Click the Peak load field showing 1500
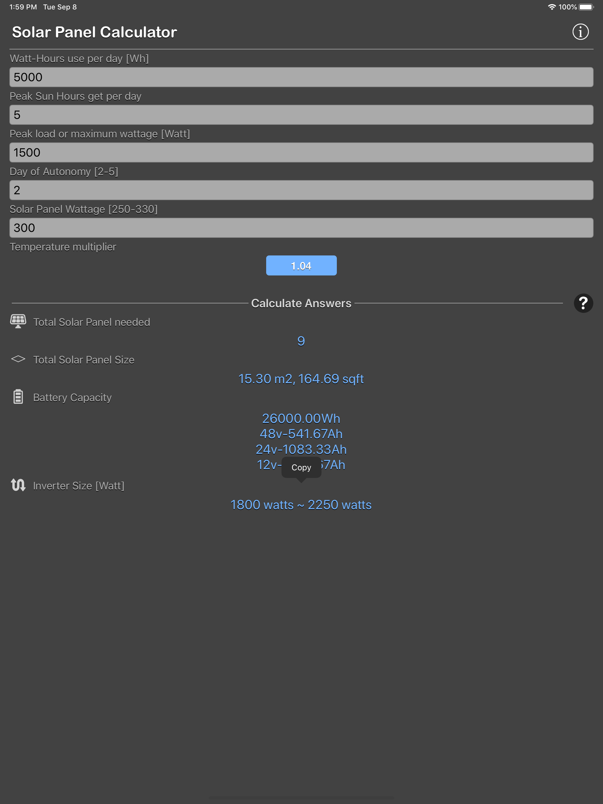The image size is (603, 804). [301, 152]
